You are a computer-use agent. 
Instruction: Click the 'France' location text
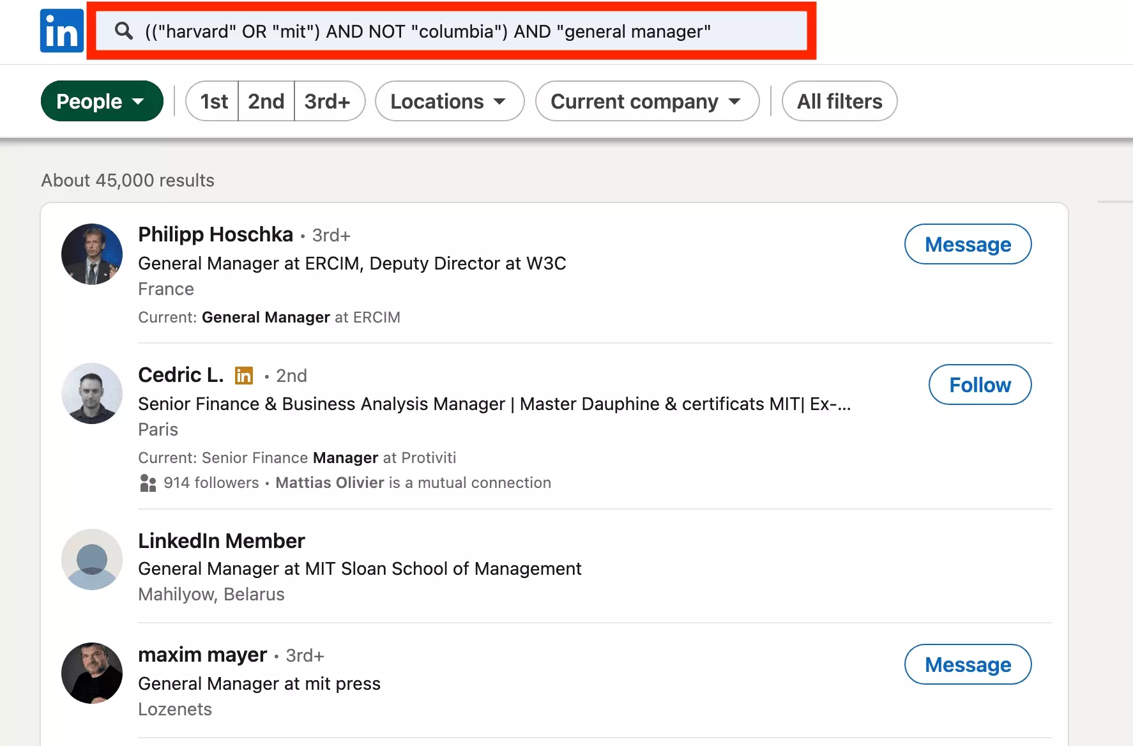coord(166,289)
